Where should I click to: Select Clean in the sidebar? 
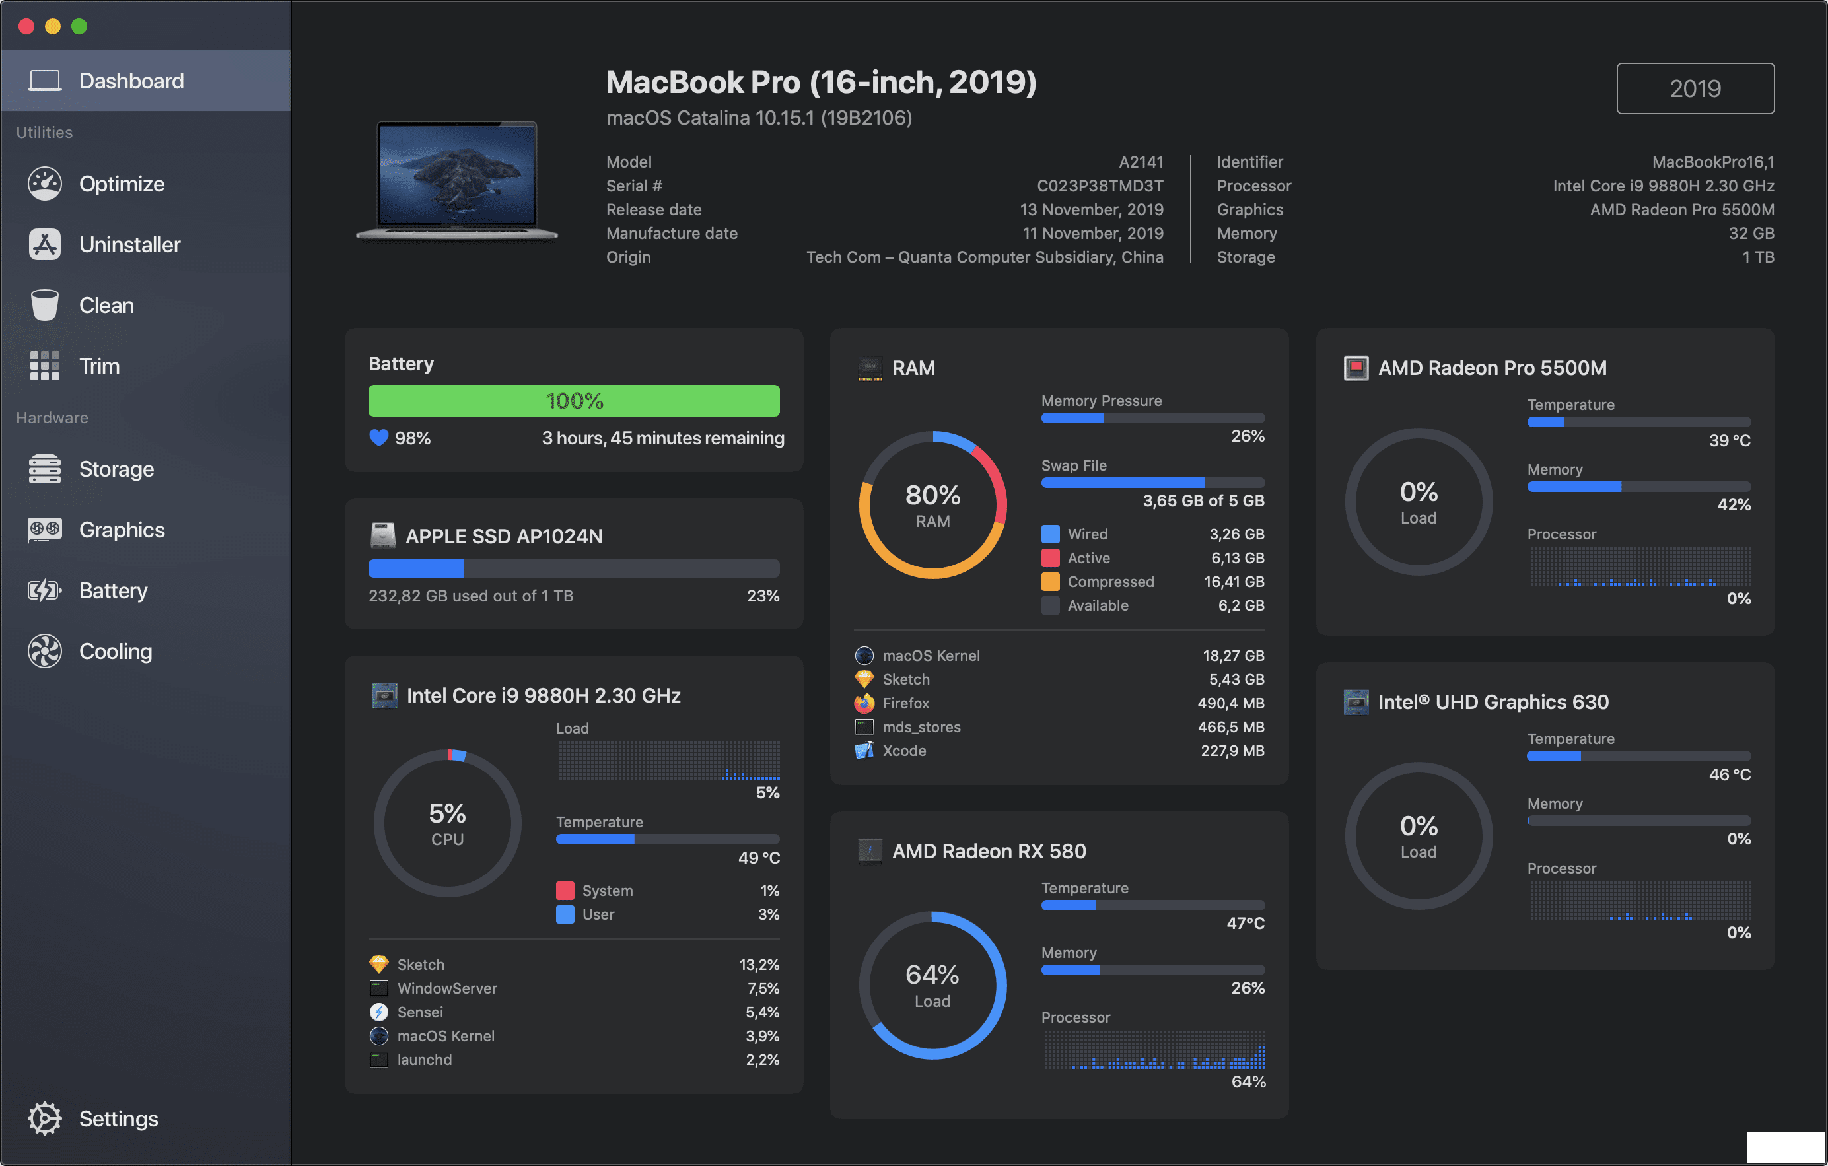(x=146, y=305)
